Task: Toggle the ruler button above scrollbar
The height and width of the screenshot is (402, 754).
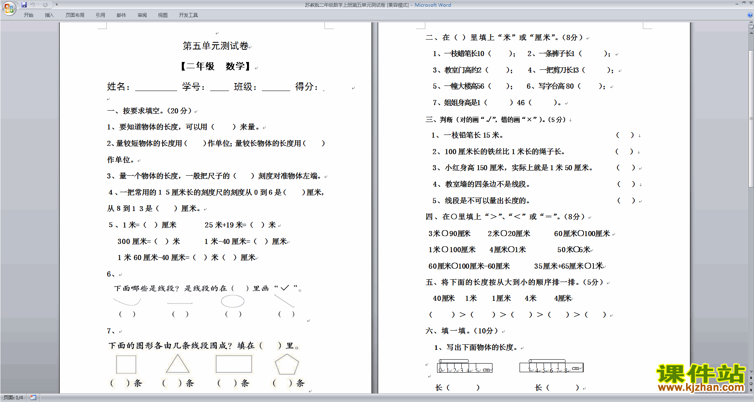Action: 751,27
